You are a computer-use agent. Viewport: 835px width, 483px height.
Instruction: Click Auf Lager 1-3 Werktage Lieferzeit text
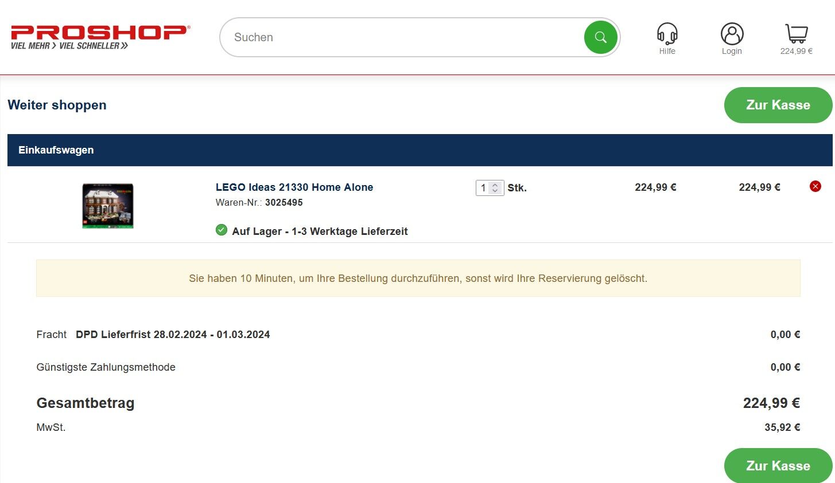pyautogui.click(x=320, y=231)
